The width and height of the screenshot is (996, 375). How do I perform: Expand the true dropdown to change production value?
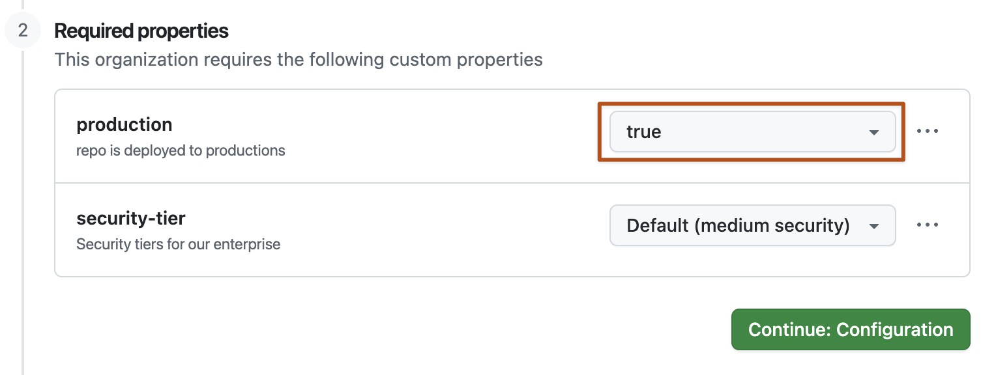tap(752, 132)
